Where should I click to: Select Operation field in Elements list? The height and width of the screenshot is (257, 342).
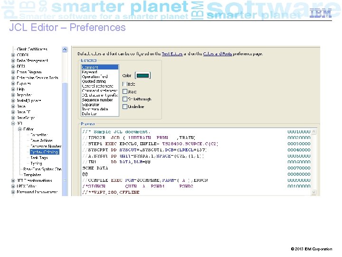(x=100, y=77)
